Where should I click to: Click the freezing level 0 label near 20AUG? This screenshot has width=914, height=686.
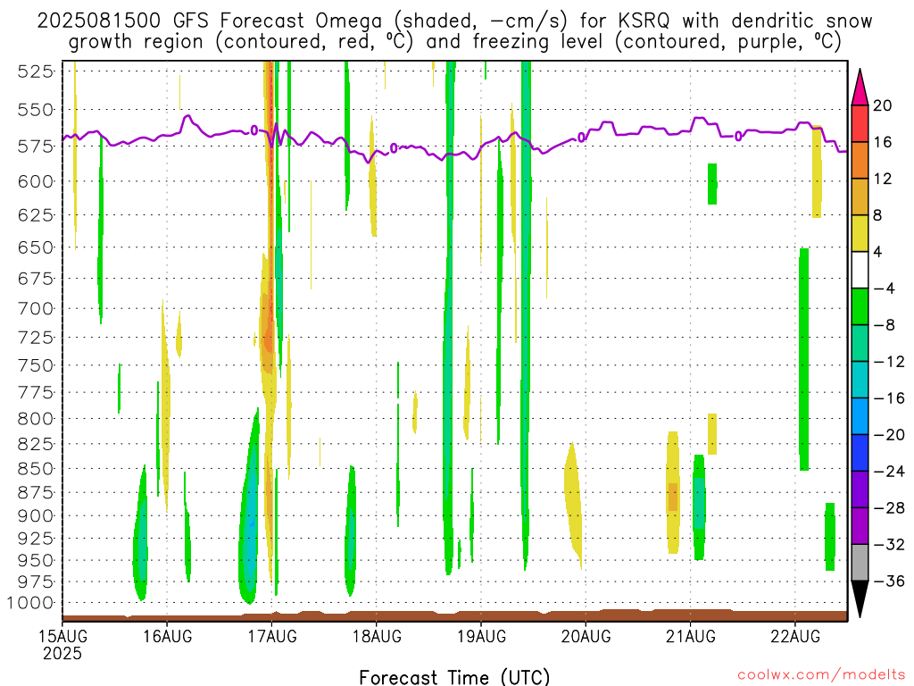coord(581,138)
